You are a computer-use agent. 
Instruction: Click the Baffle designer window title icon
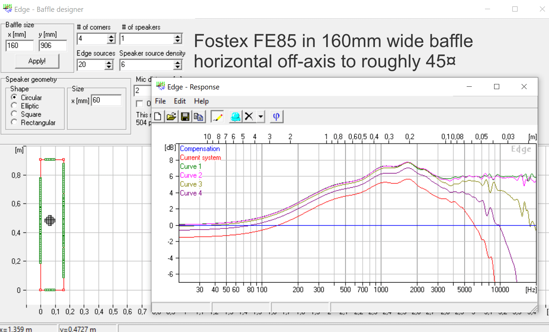click(x=7, y=8)
